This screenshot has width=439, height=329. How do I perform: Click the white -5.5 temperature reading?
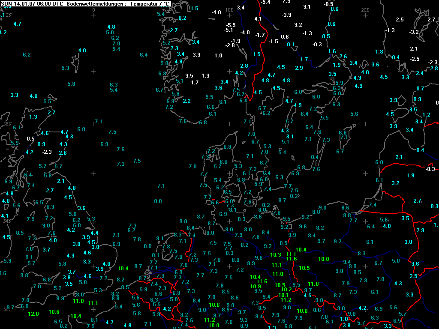(x=231, y=25)
